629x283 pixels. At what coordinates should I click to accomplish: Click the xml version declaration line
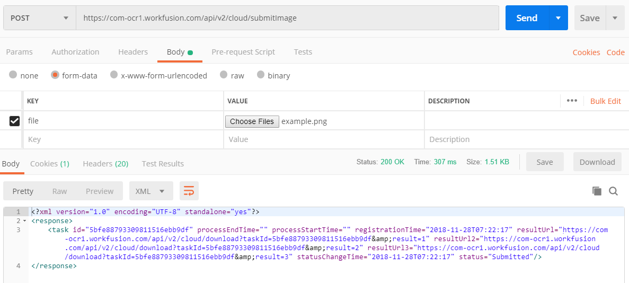[145, 211]
